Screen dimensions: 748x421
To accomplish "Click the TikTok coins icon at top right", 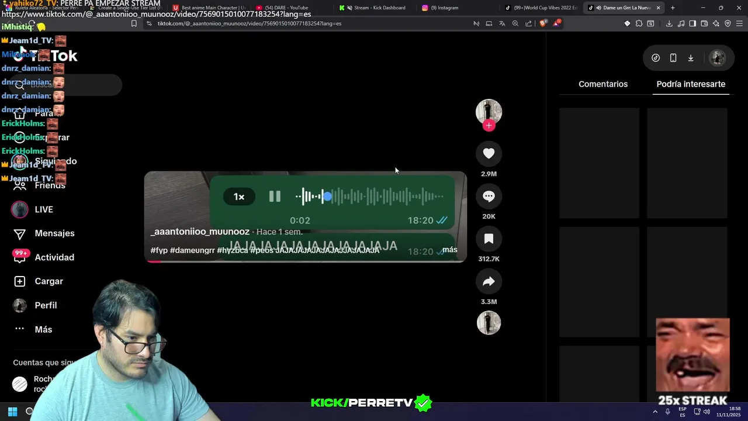I will pos(656,58).
